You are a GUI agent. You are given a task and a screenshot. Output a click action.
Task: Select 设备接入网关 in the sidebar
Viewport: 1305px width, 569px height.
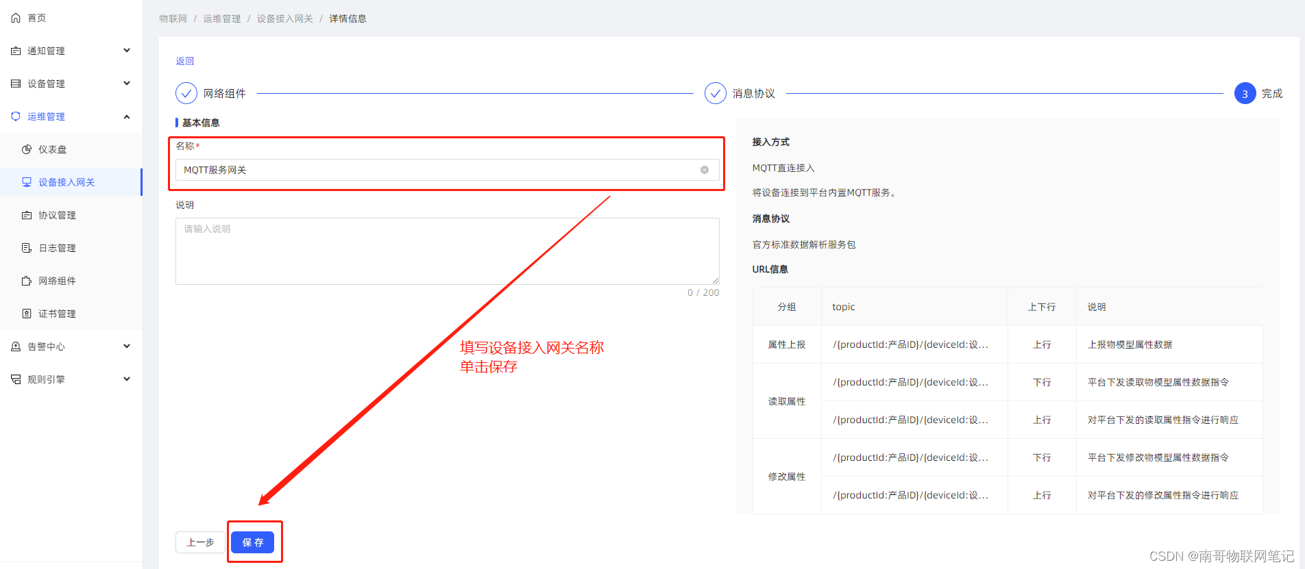(71, 182)
